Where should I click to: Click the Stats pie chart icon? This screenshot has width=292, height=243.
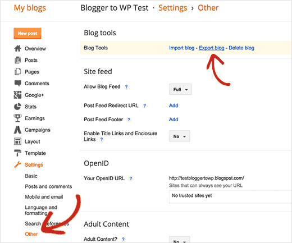point(17,107)
